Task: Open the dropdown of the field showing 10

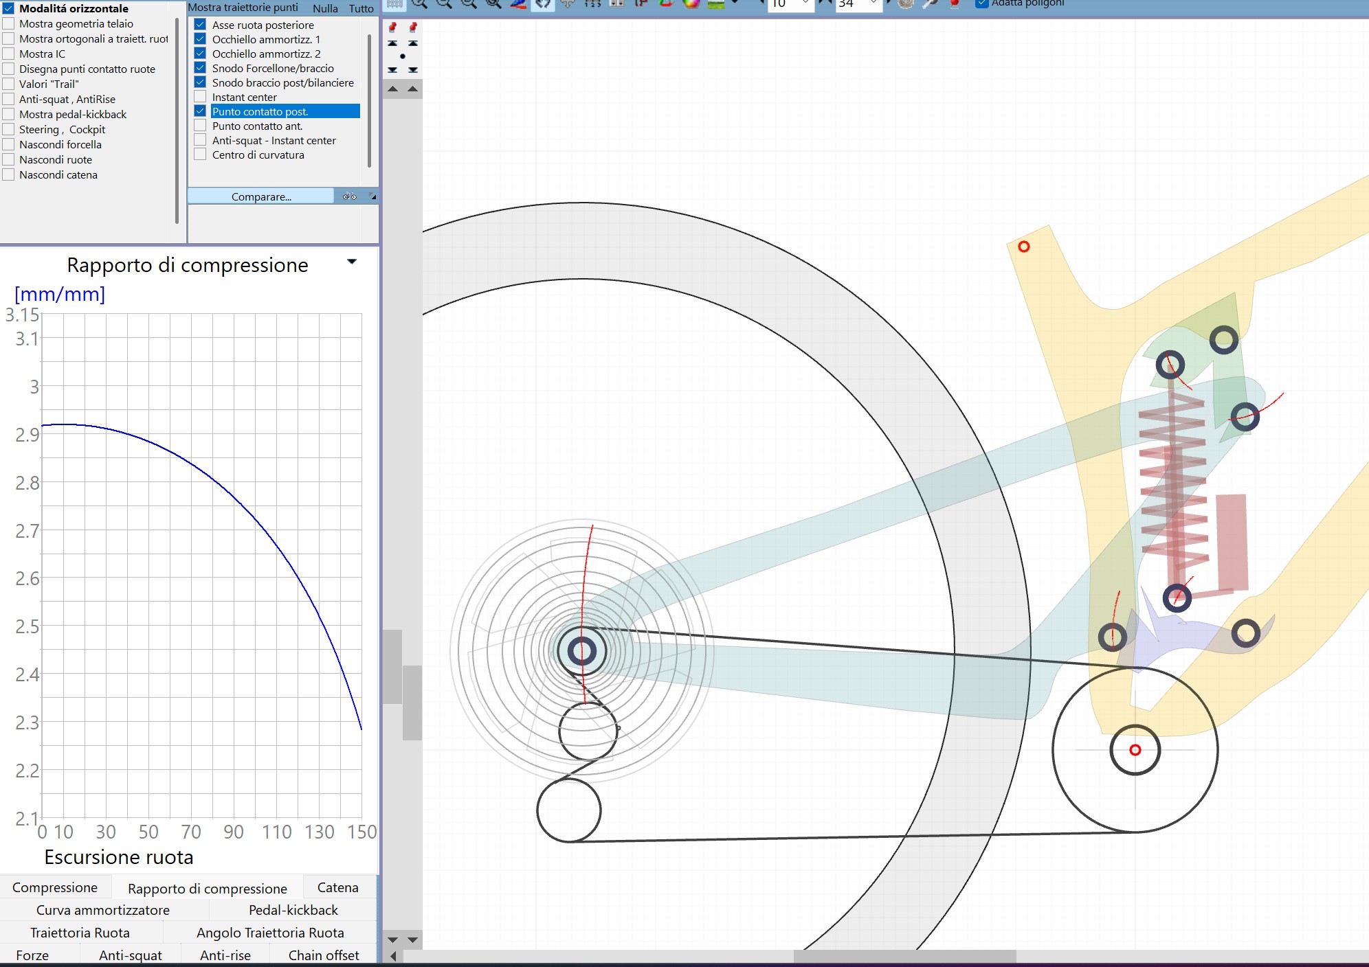Action: point(805,3)
